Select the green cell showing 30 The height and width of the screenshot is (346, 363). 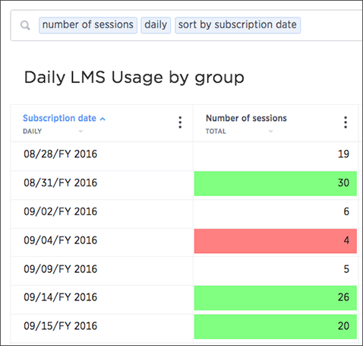[276, 183]
